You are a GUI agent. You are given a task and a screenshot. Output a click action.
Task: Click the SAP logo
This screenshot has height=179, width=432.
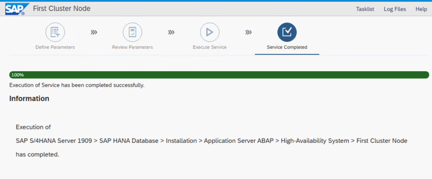(15, 9)
